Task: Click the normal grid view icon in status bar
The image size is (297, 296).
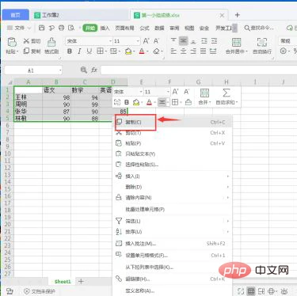Action: 251,291
